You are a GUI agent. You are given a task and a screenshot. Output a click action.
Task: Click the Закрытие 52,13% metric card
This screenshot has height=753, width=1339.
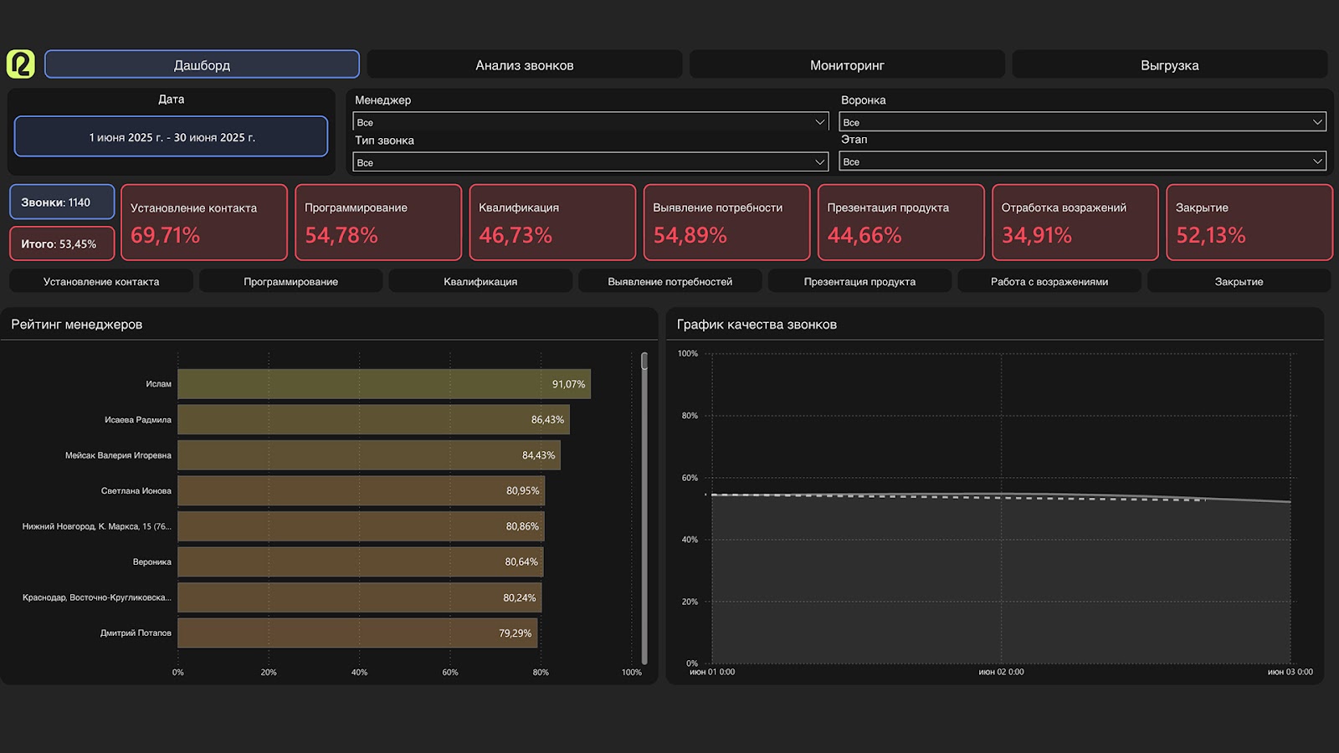tap(1249, 223)
